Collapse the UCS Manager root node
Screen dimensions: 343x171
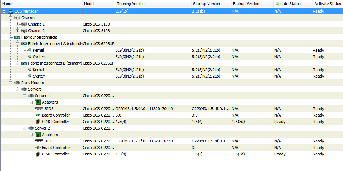4,12
